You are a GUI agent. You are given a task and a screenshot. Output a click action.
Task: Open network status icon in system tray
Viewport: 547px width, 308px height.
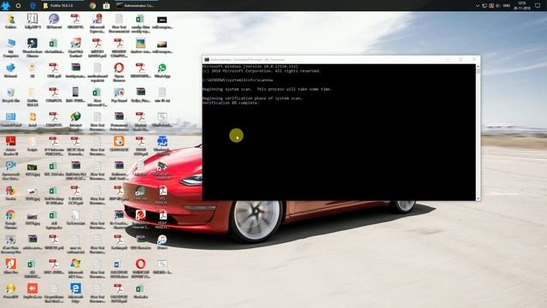pyautogui.click(x=485, y=6)
